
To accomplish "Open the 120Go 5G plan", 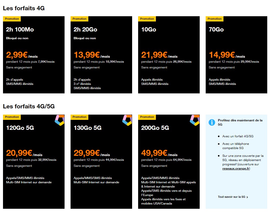I will (x=20, y=128).
